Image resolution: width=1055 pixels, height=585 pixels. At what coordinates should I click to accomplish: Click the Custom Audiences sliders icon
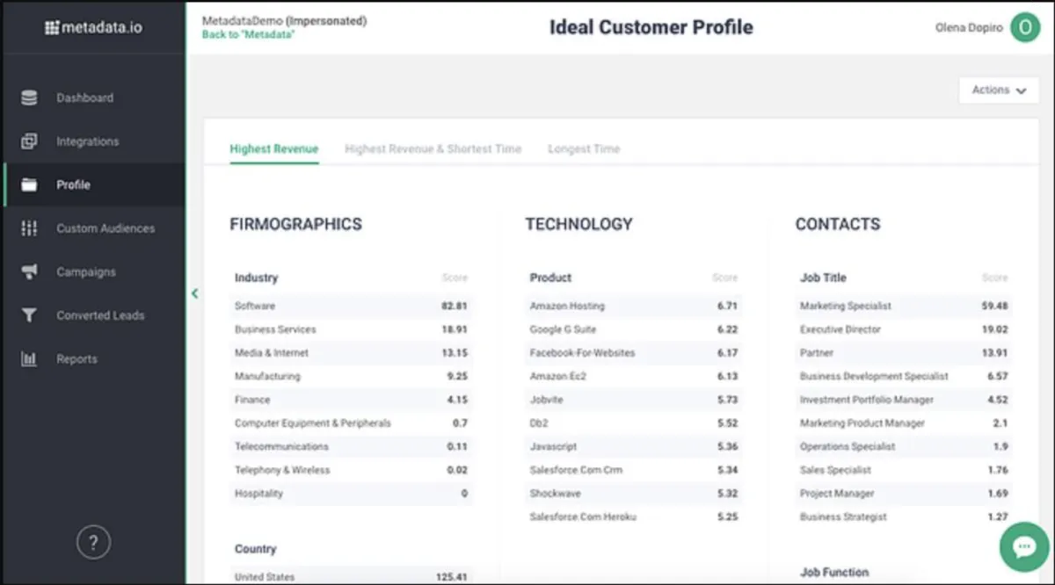(x=29, y=228)
